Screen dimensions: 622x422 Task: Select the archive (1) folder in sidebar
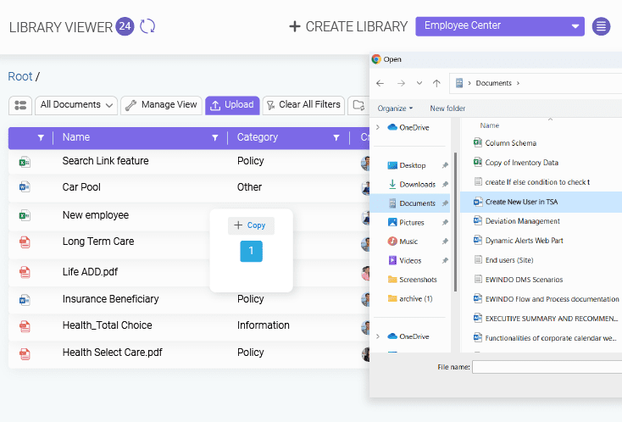pos(410,298)
